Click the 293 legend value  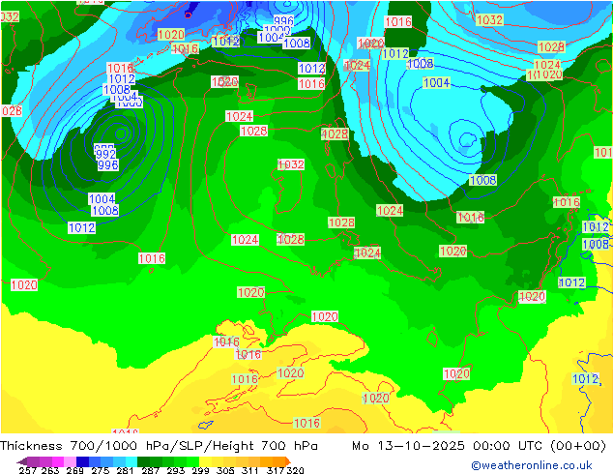pyautogui.click(x=176, y=470)
